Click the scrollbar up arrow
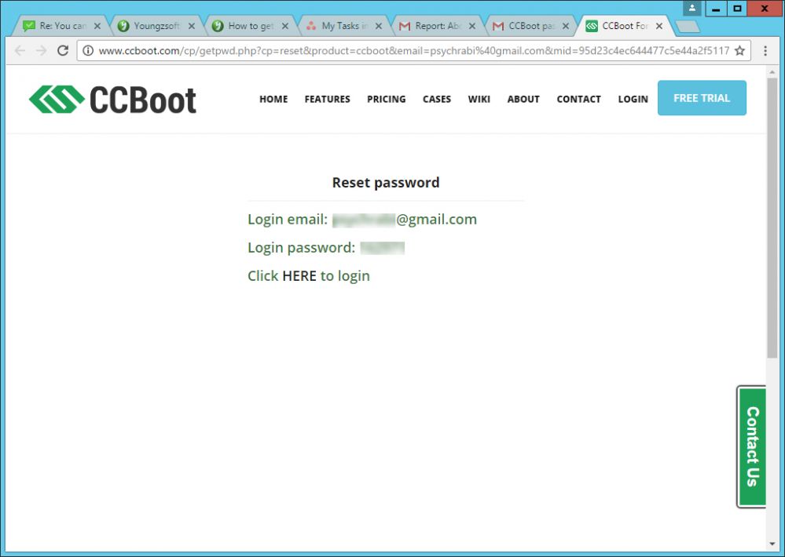785x557 pixels. [772, 72]
